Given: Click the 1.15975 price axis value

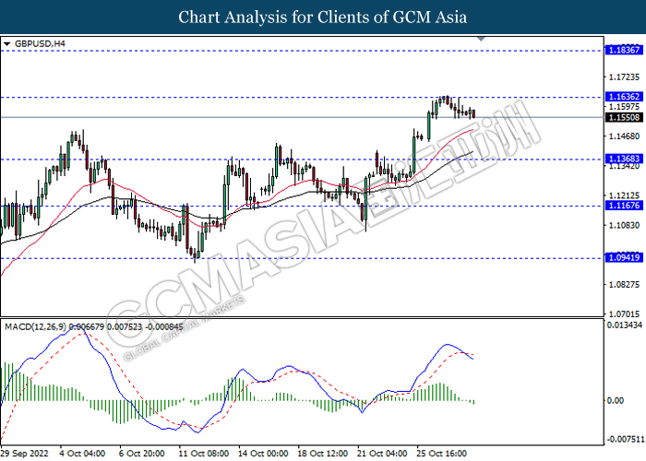Looking at the screenshot, I should (x=624, y=107).
